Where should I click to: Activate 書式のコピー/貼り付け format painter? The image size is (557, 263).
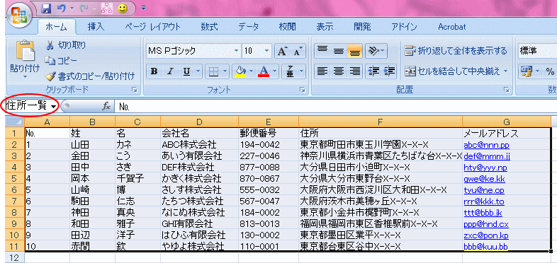point(90,76)
